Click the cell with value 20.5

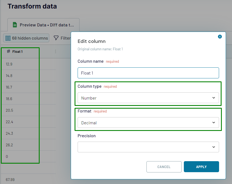click(9, 110)
